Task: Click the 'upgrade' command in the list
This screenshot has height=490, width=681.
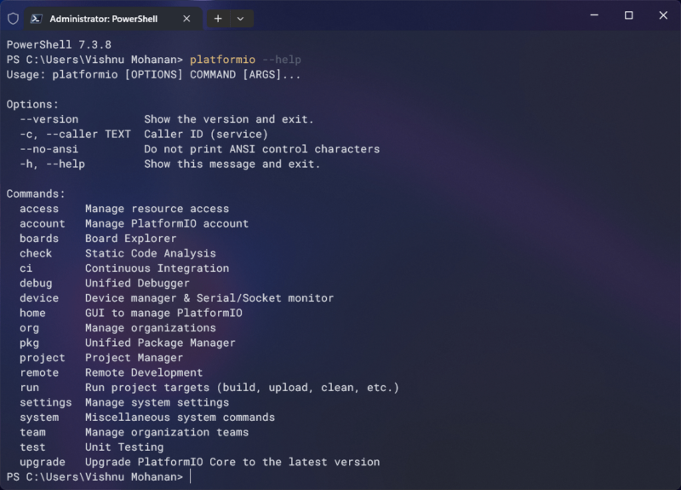Action: click(43, 462)
